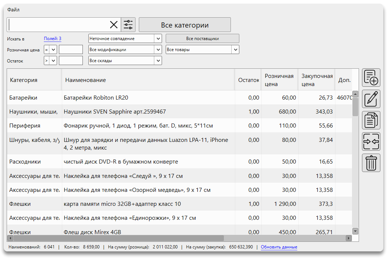387x258 pixels.
Task: Open the stock remainder comparison operator dropdown
Action: point(50,61)
